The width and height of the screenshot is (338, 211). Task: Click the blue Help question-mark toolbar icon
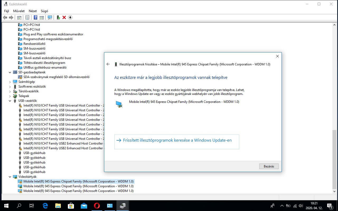(x=35, y=17)
